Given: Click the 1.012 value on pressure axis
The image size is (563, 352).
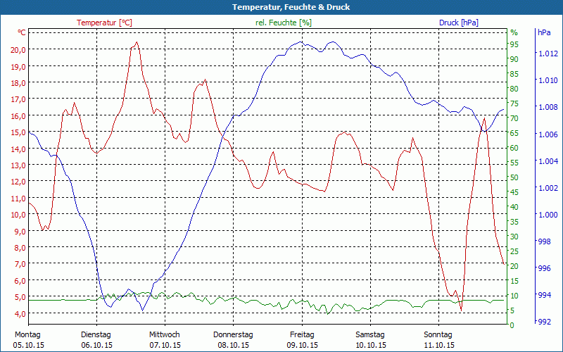Looking at the screenshot, I should (548, 54).
